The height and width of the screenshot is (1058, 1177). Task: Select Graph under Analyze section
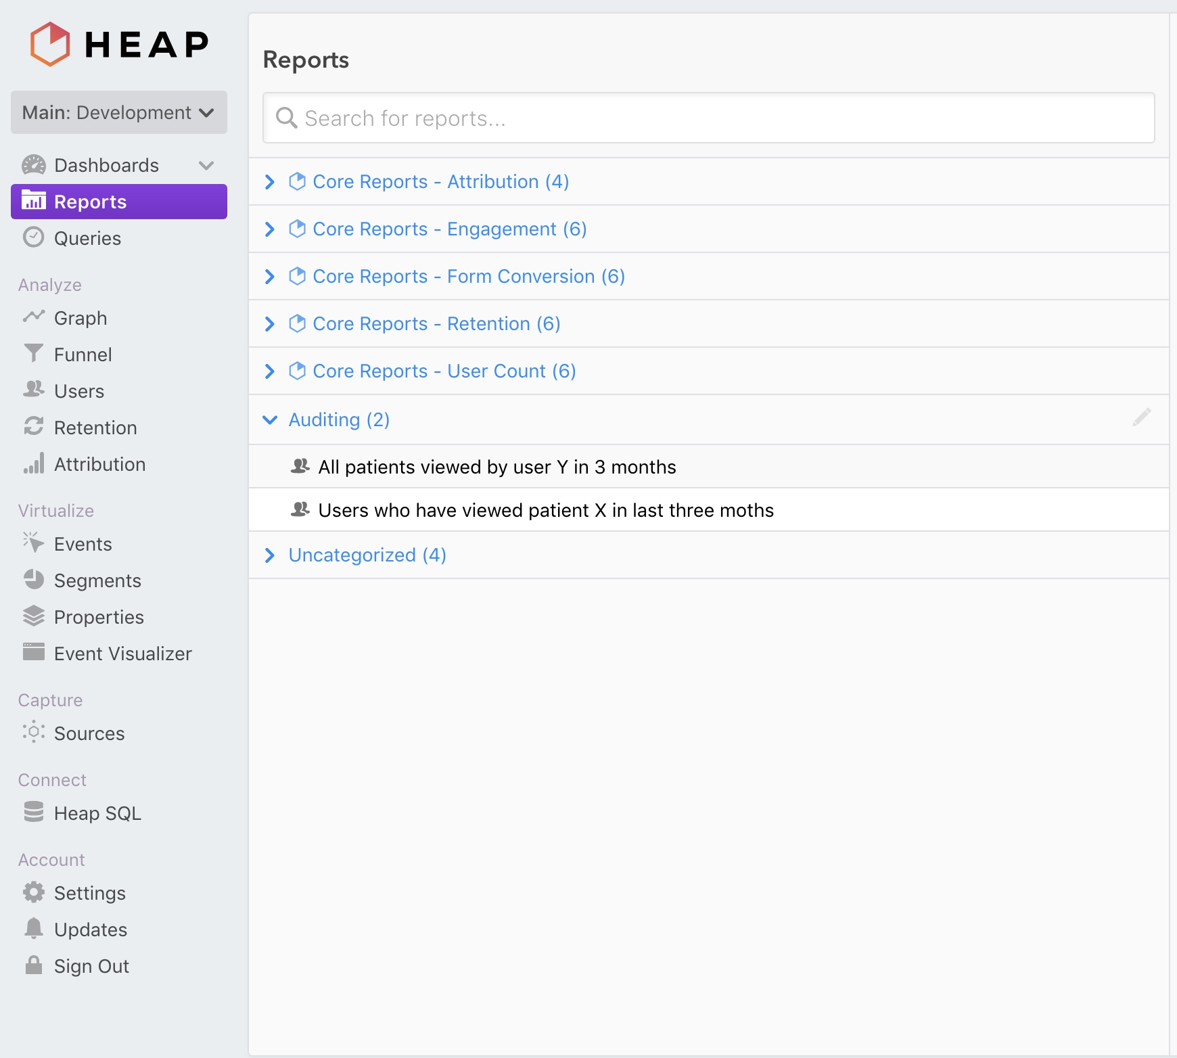80,318
